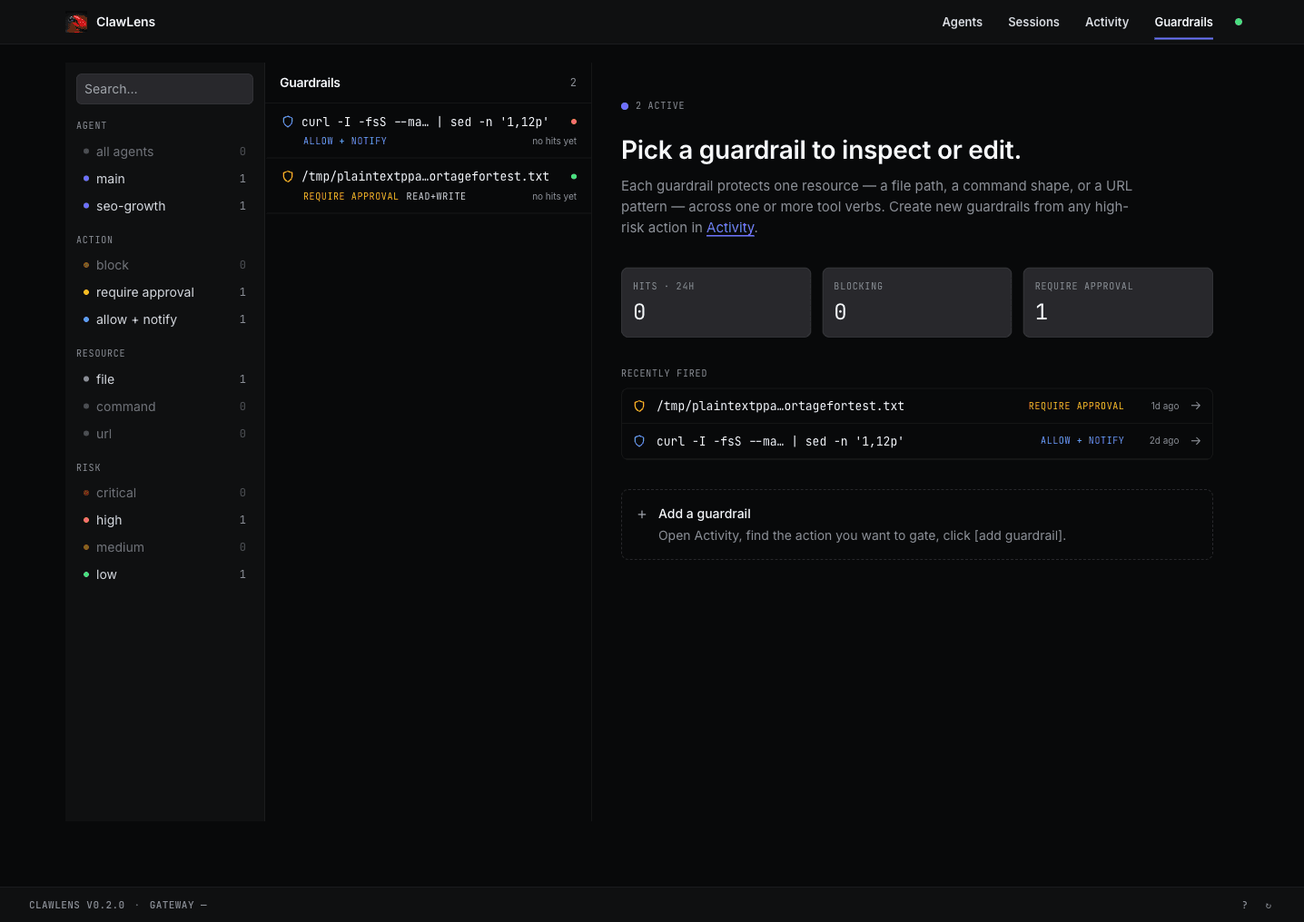Viewport: 1304px width, 922px height.
Task: Click the Hits 24h stat card
Action: click(716, 302)
